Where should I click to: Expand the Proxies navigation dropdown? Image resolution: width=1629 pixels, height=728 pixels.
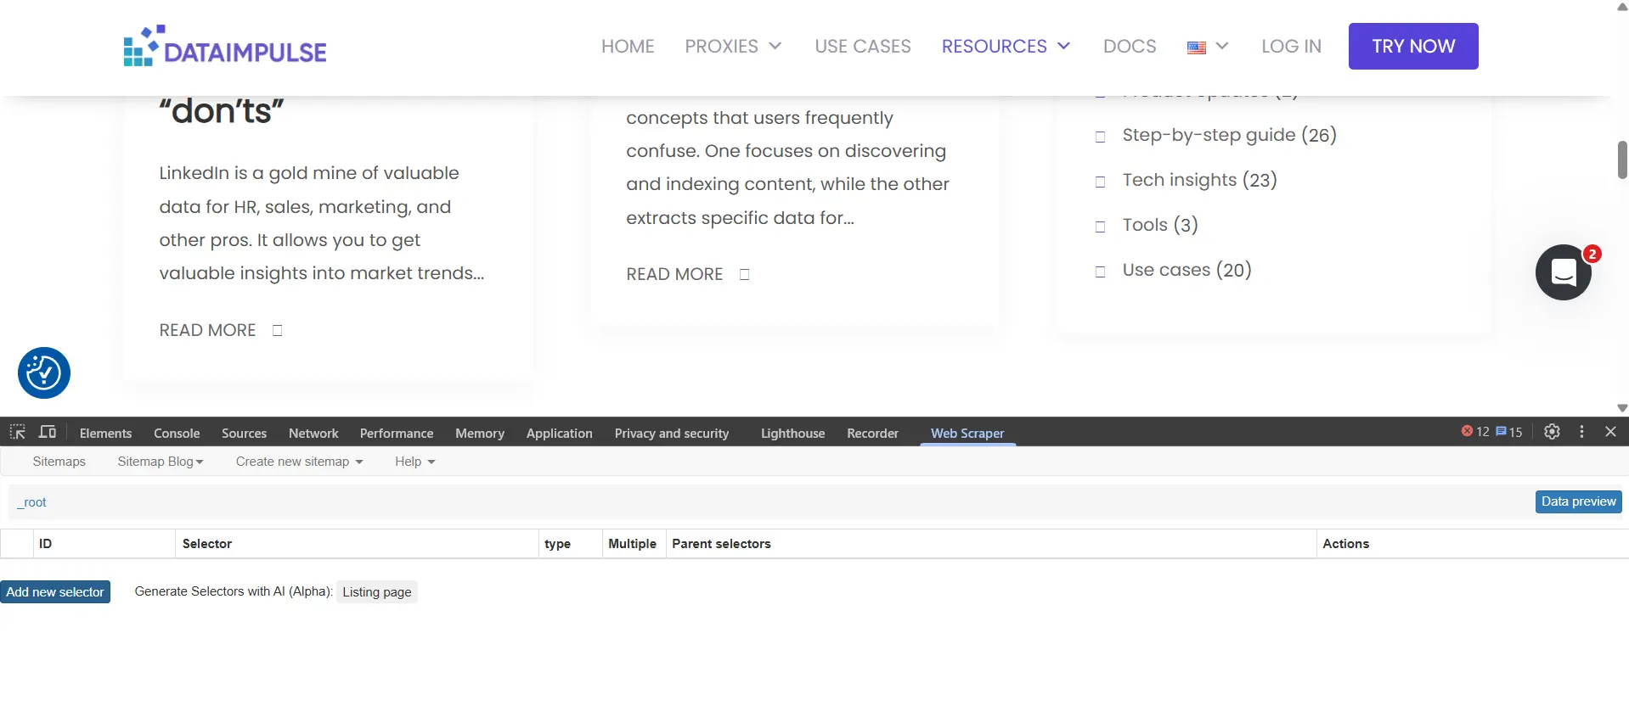pos(733,47)
